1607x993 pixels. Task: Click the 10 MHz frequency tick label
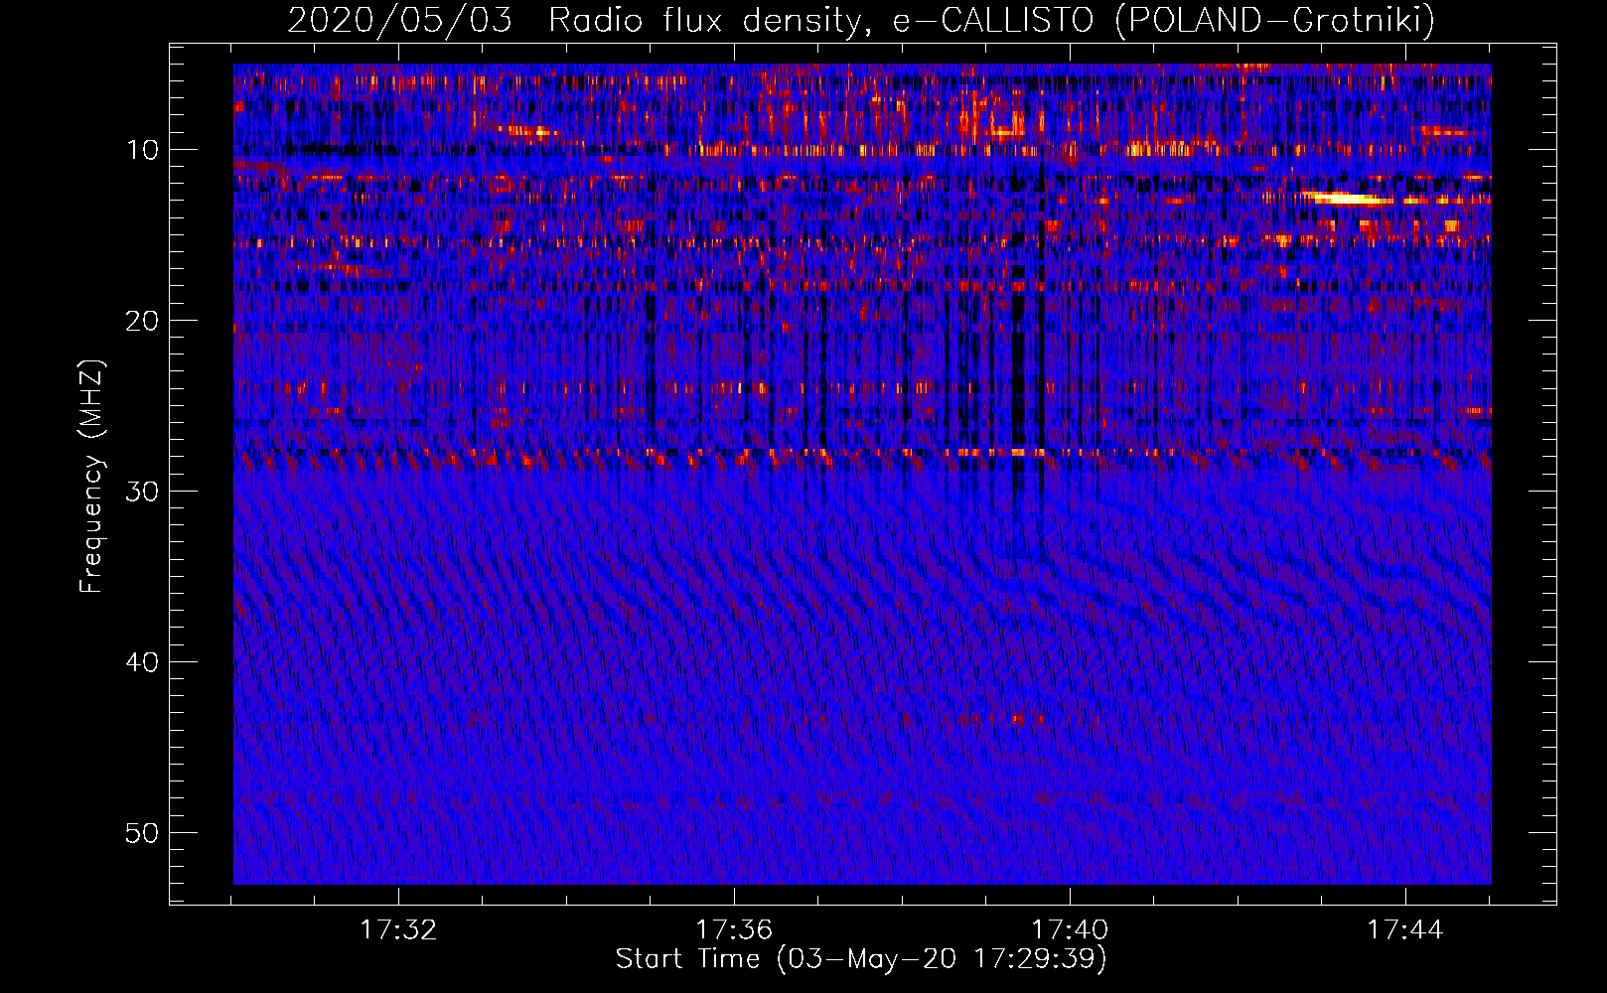[143, 150]
